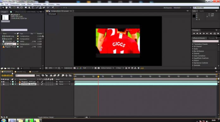The image size is (220, 122).
Task: Select the Zoom magnifier tool
Action: tap(10, 8)
